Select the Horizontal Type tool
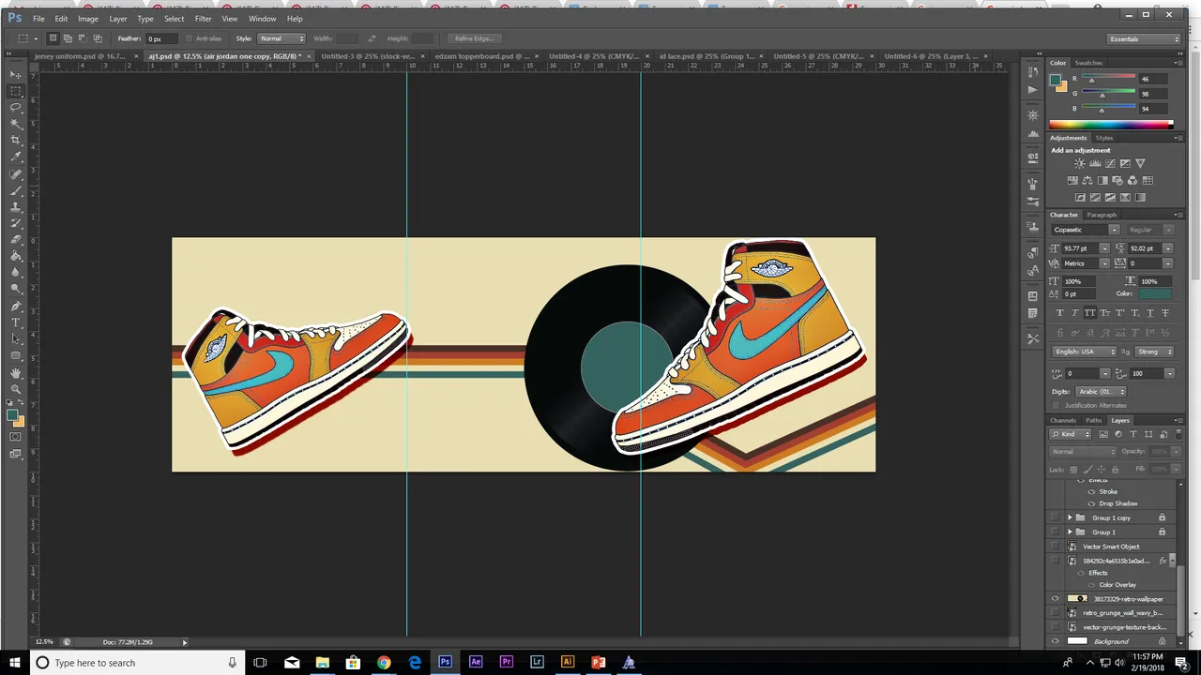Viewport: 1201px width, 675px height. [16, 322]
